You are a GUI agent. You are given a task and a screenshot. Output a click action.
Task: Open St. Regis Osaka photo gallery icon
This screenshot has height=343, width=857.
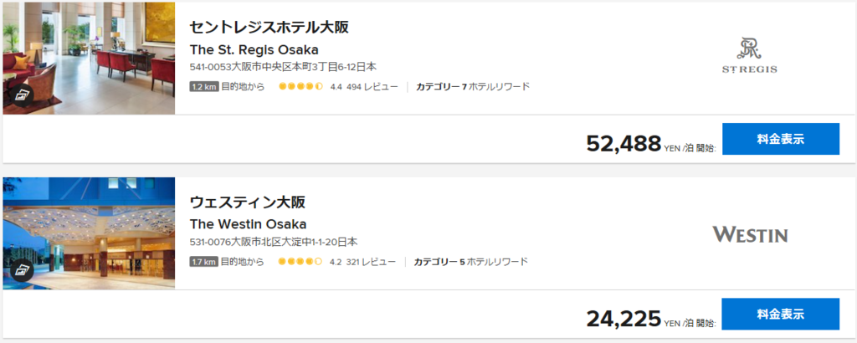(x=22, y=95)
